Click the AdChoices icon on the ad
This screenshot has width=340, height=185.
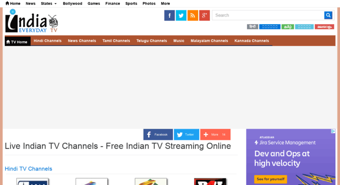tap(333, 131)
